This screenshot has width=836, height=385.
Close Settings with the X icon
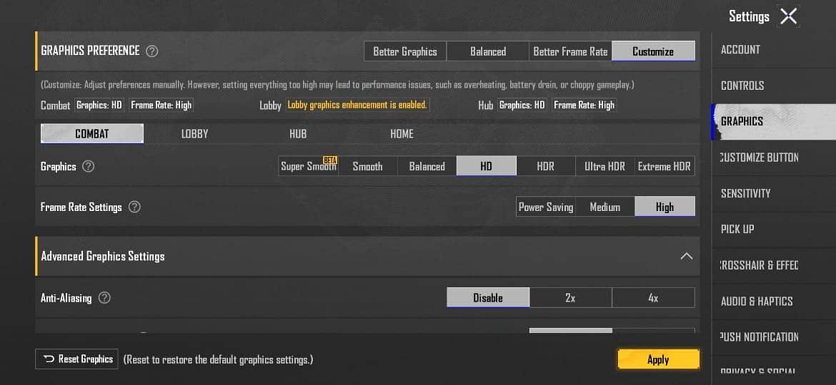click(788, 16)
